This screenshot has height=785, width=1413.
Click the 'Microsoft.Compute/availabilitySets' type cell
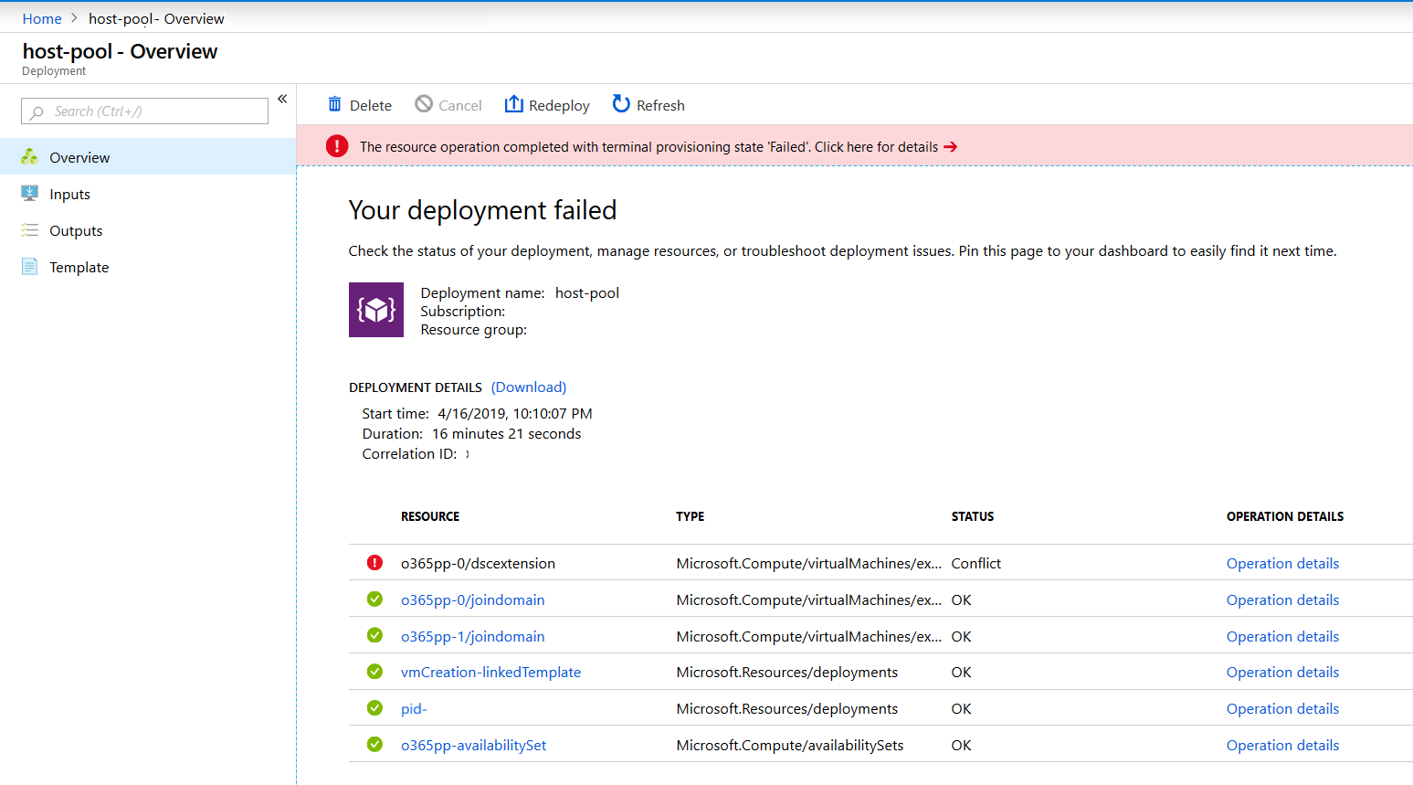pyautogui.click(x=790, y=745)
